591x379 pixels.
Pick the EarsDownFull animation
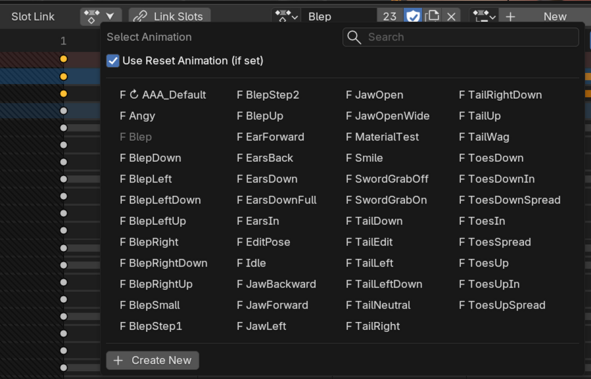[276, 200]
